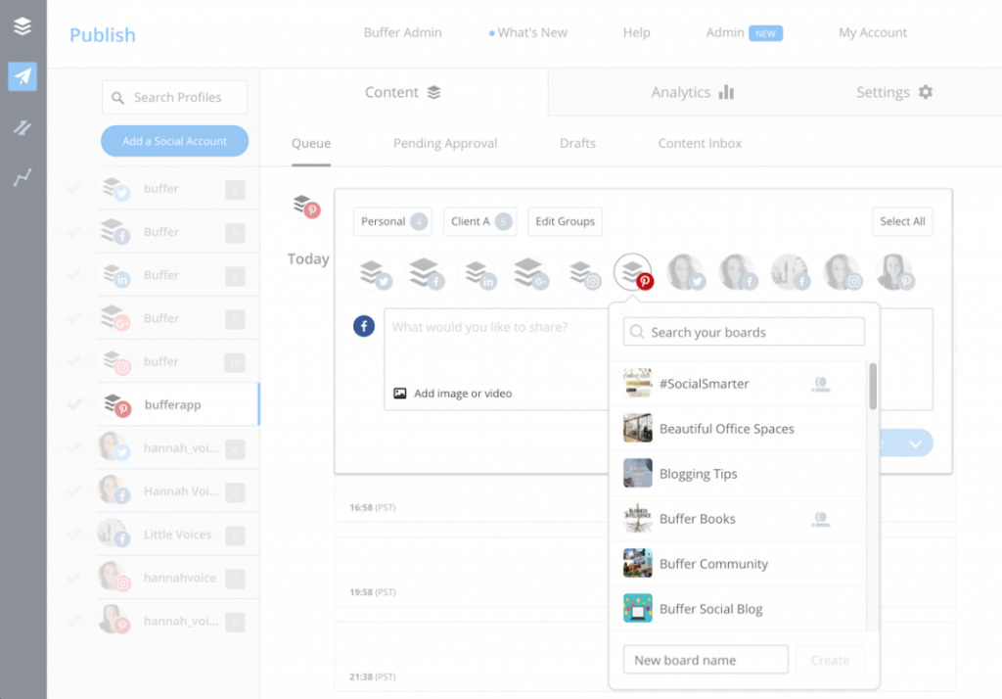Toggle checkmark for Buffer Facebook profile
Viewport: 1002px width, 699px height.
click(74, 231)
